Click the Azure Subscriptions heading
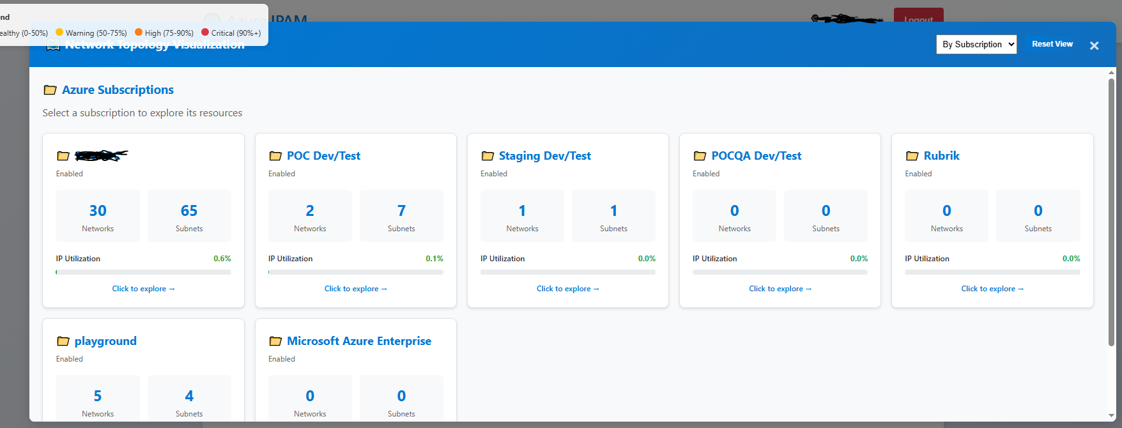The height and width of the screenshot is (428, 1122). [x=118, y=90]
